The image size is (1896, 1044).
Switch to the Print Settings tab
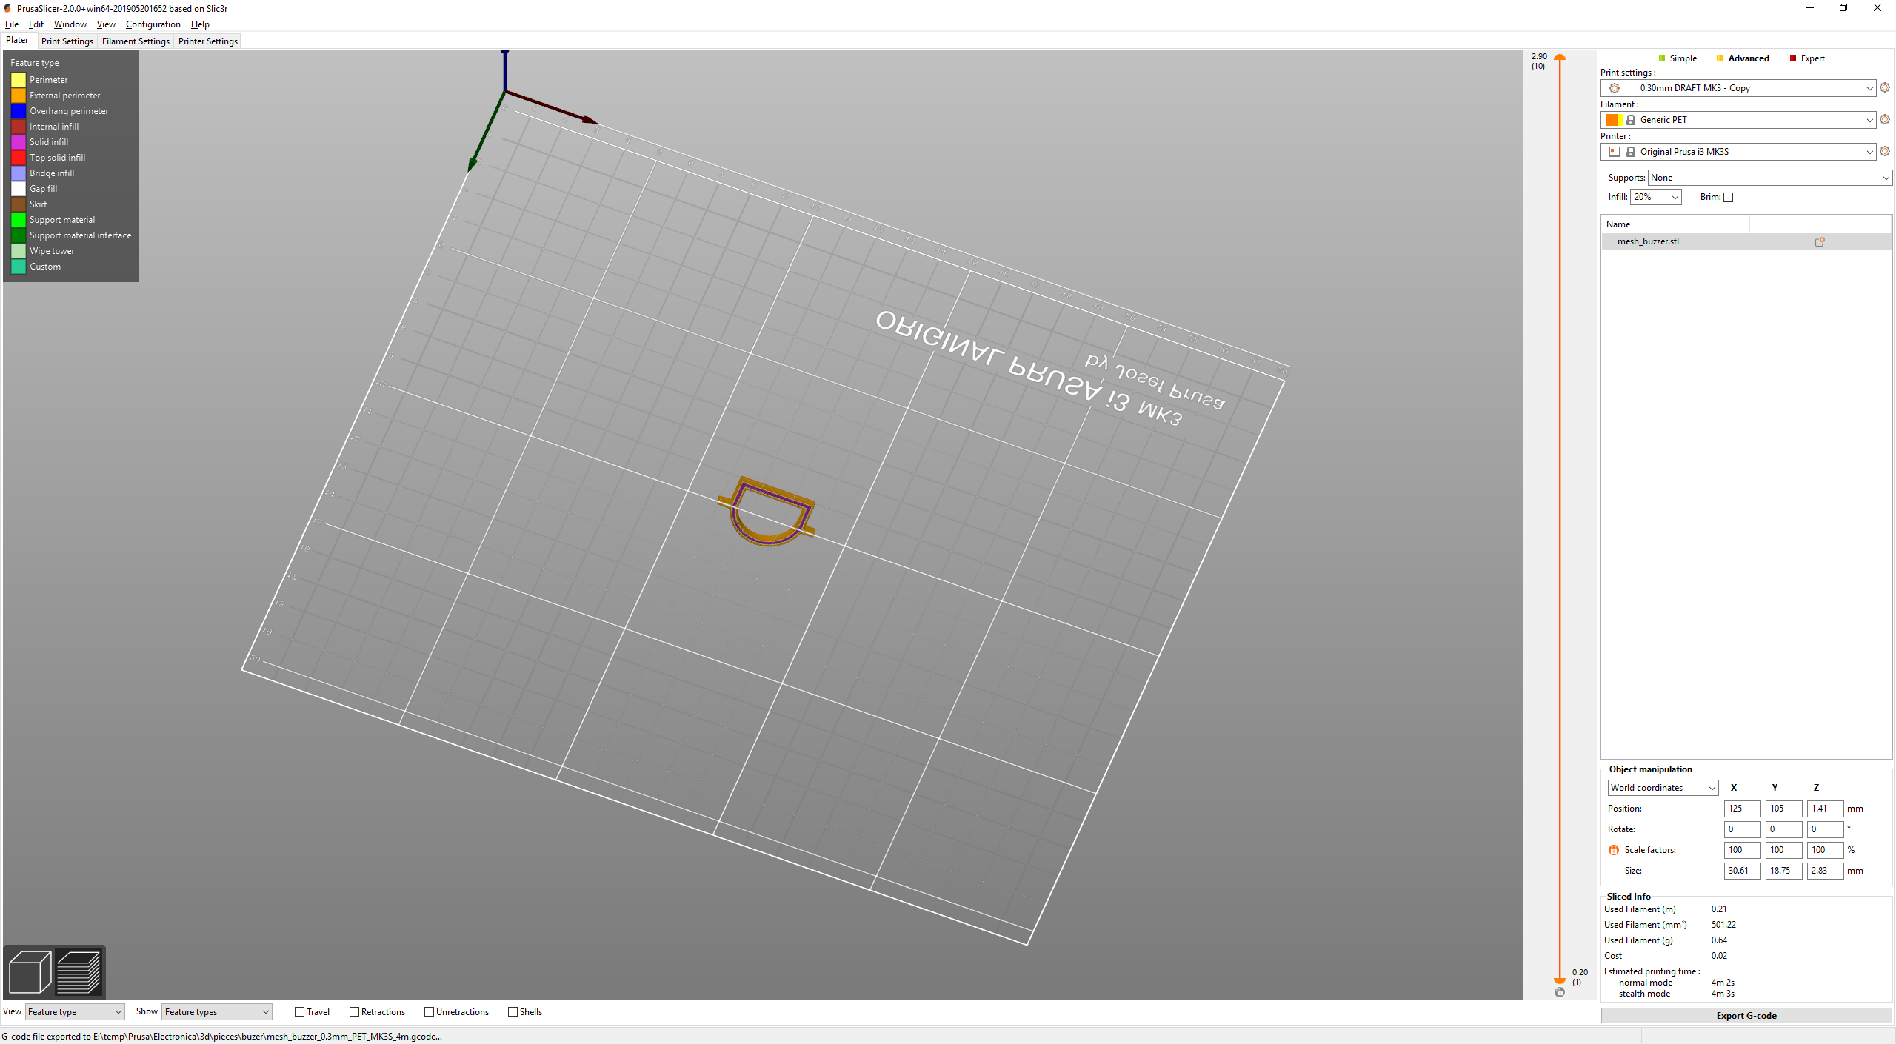tap(67, 41)
